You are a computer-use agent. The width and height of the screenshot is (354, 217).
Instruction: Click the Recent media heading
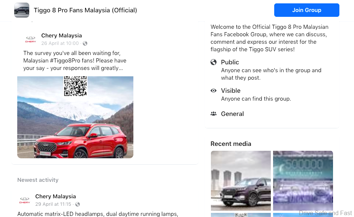coord(231,144)
